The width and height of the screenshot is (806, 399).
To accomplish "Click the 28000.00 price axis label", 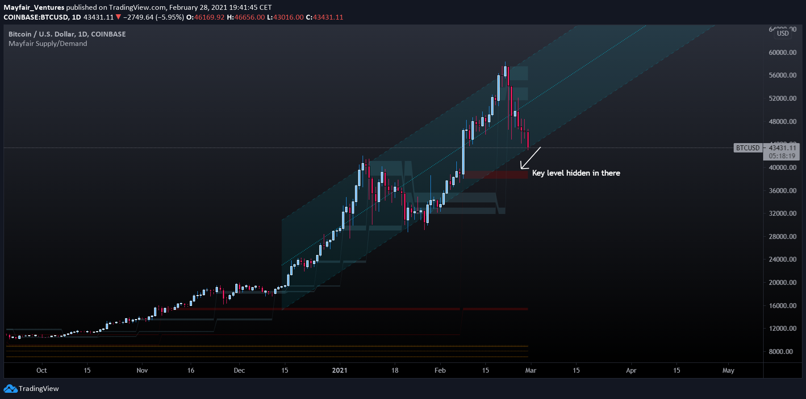I will 782,236.
